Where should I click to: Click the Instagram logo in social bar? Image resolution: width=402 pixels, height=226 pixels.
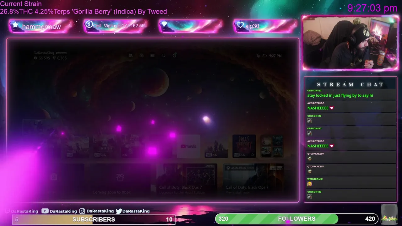coord(82,211)
